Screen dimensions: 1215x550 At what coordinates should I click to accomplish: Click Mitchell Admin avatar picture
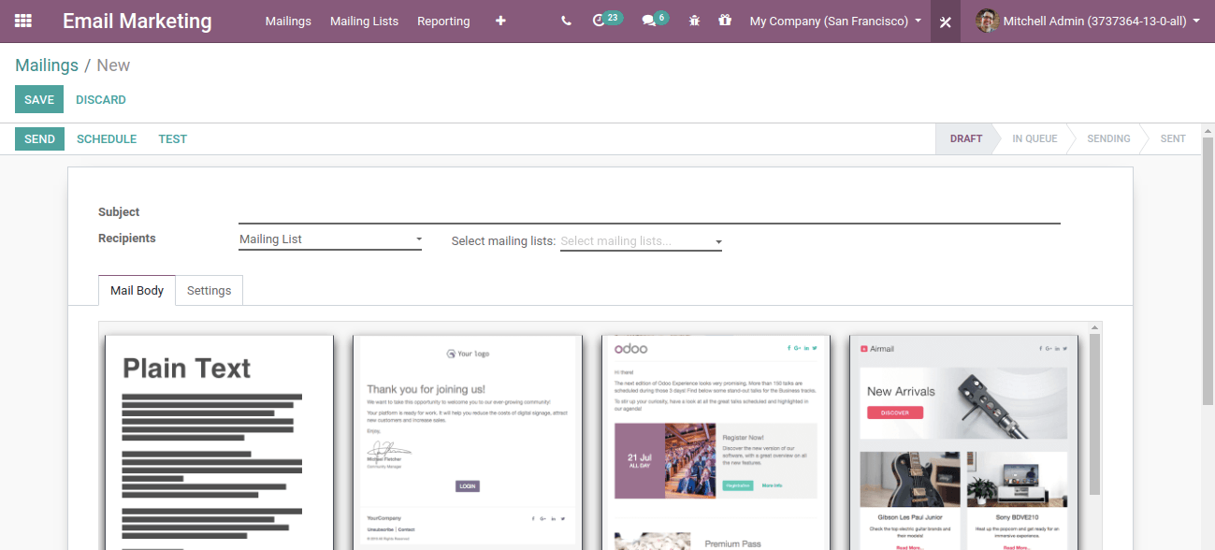987,21
